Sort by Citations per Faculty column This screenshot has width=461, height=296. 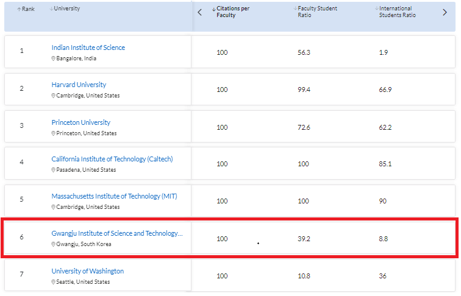point(233,12)
